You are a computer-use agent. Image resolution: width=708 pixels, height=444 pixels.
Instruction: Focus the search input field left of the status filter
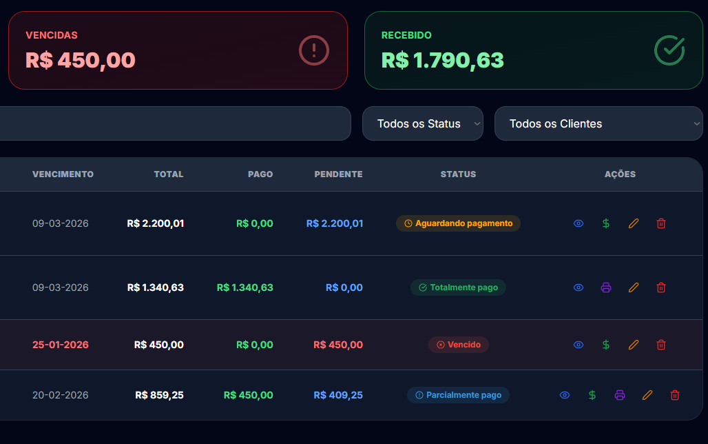pyautogui.click(x=172, y=124)
